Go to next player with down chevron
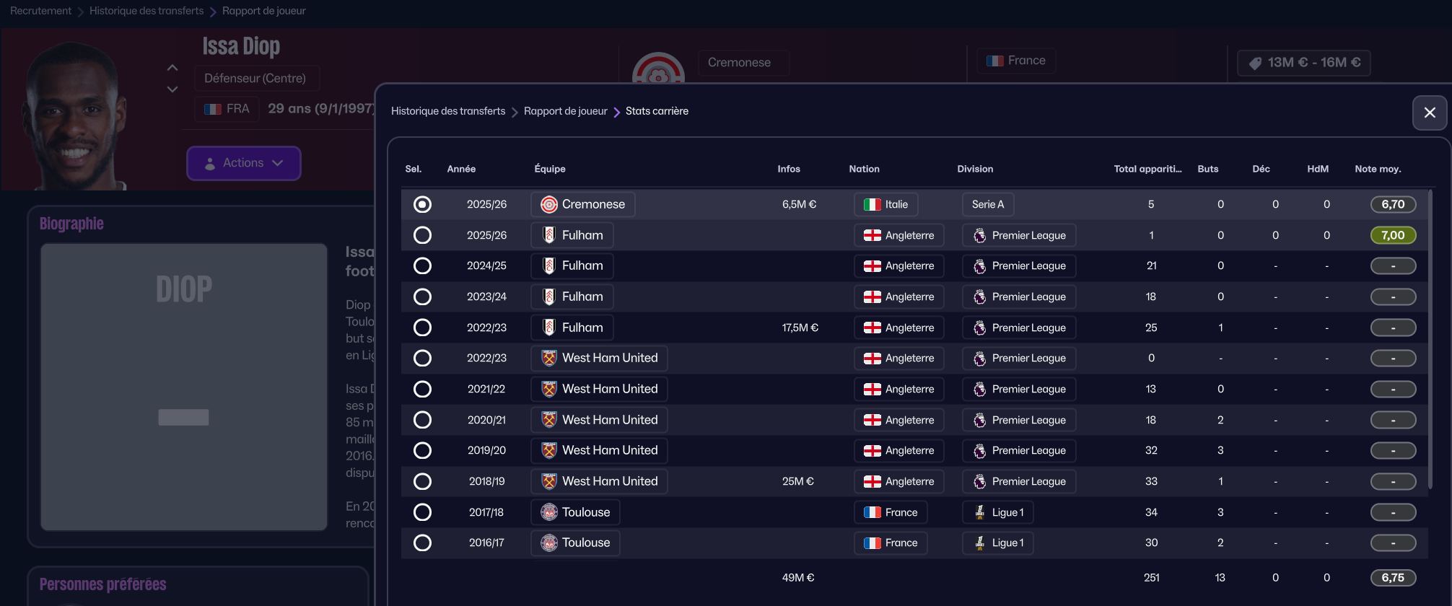The height and width of the screenshot is (606, 1452). [x=172, y=89]
